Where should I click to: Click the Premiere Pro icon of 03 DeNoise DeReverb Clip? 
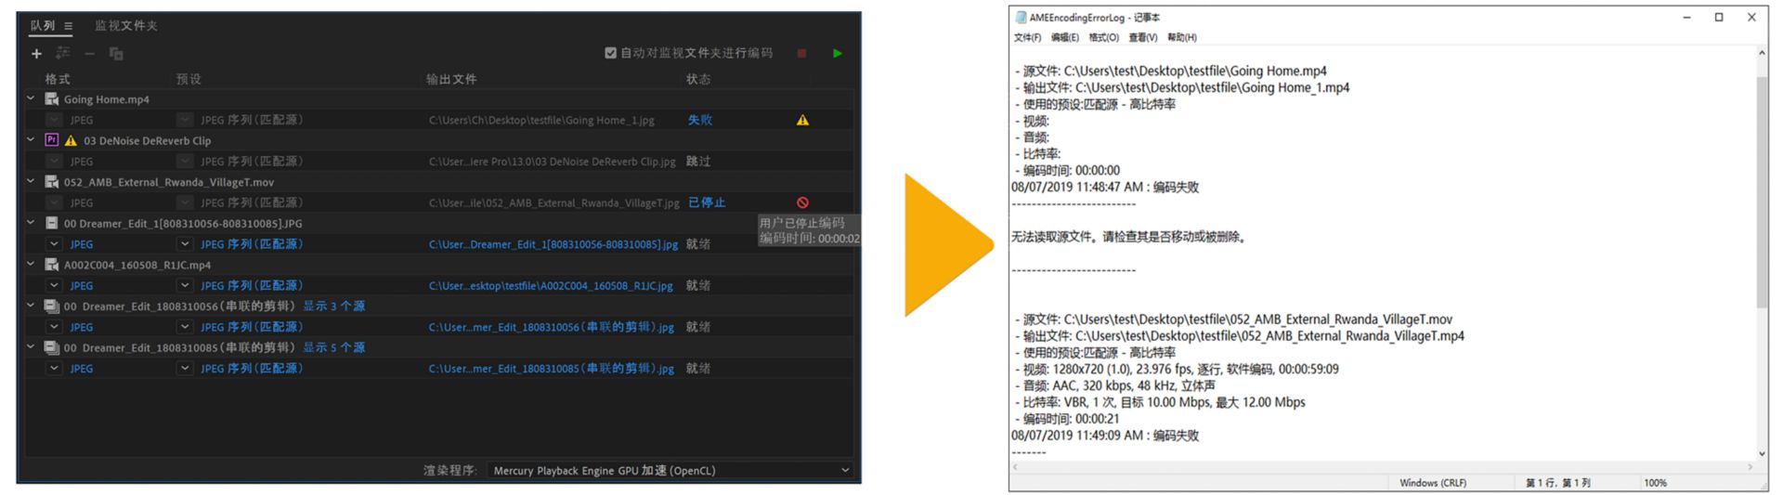click(x=52, y=140)
